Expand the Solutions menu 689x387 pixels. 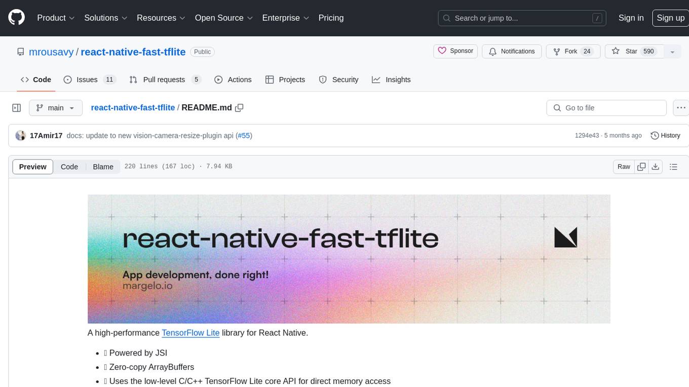[105, 18]
